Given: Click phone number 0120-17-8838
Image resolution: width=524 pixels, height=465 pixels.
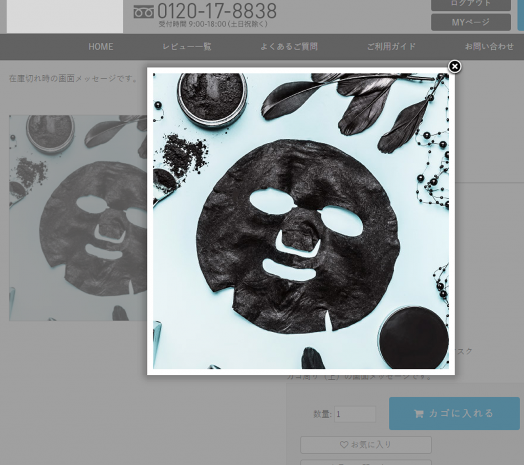Looking at the screenshot, I should click(x=217, y=11).
